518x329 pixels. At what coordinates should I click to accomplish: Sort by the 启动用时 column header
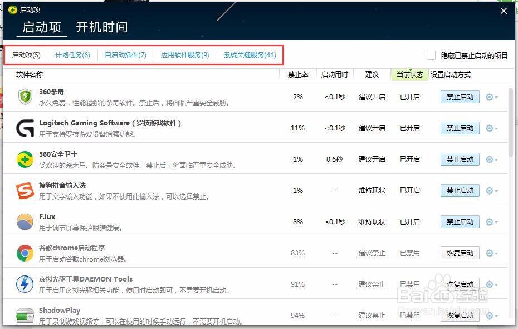334,75
